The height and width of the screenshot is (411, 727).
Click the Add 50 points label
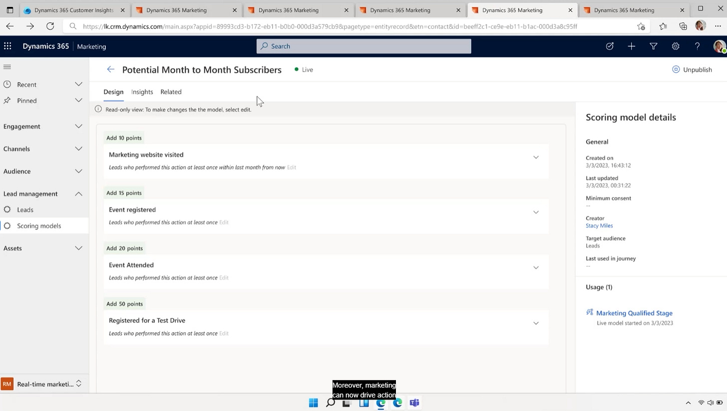(124, 303)
